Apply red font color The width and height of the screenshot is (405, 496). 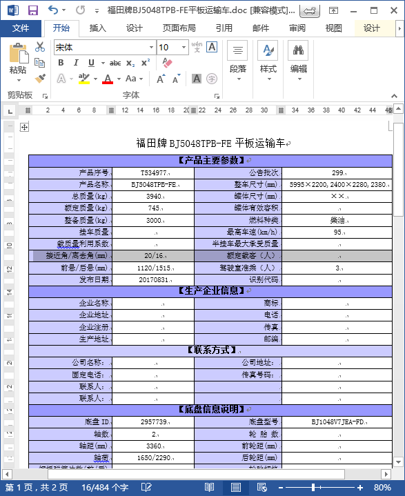(x=108, y=78)
